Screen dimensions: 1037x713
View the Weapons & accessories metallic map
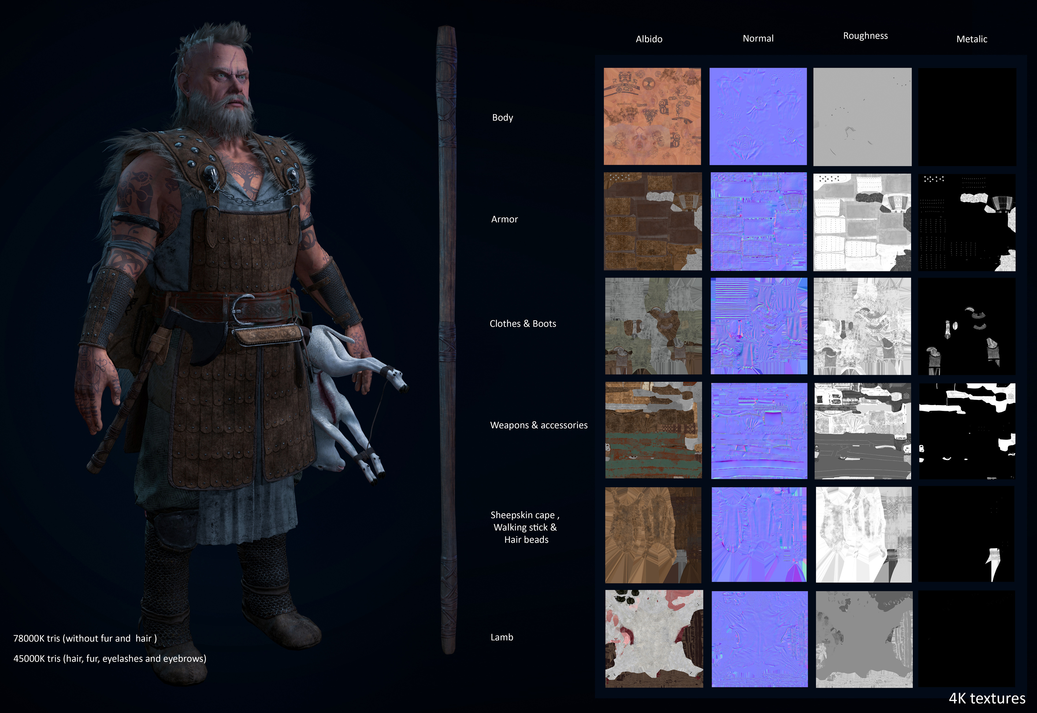click(x=967, y=431)
